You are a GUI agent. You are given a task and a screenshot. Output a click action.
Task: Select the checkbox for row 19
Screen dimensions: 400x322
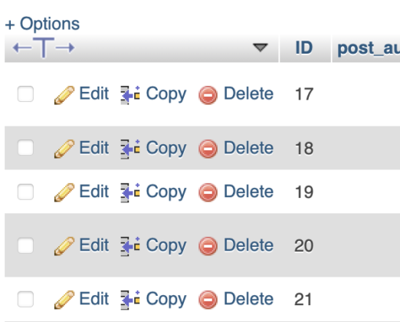coord(25,192)
